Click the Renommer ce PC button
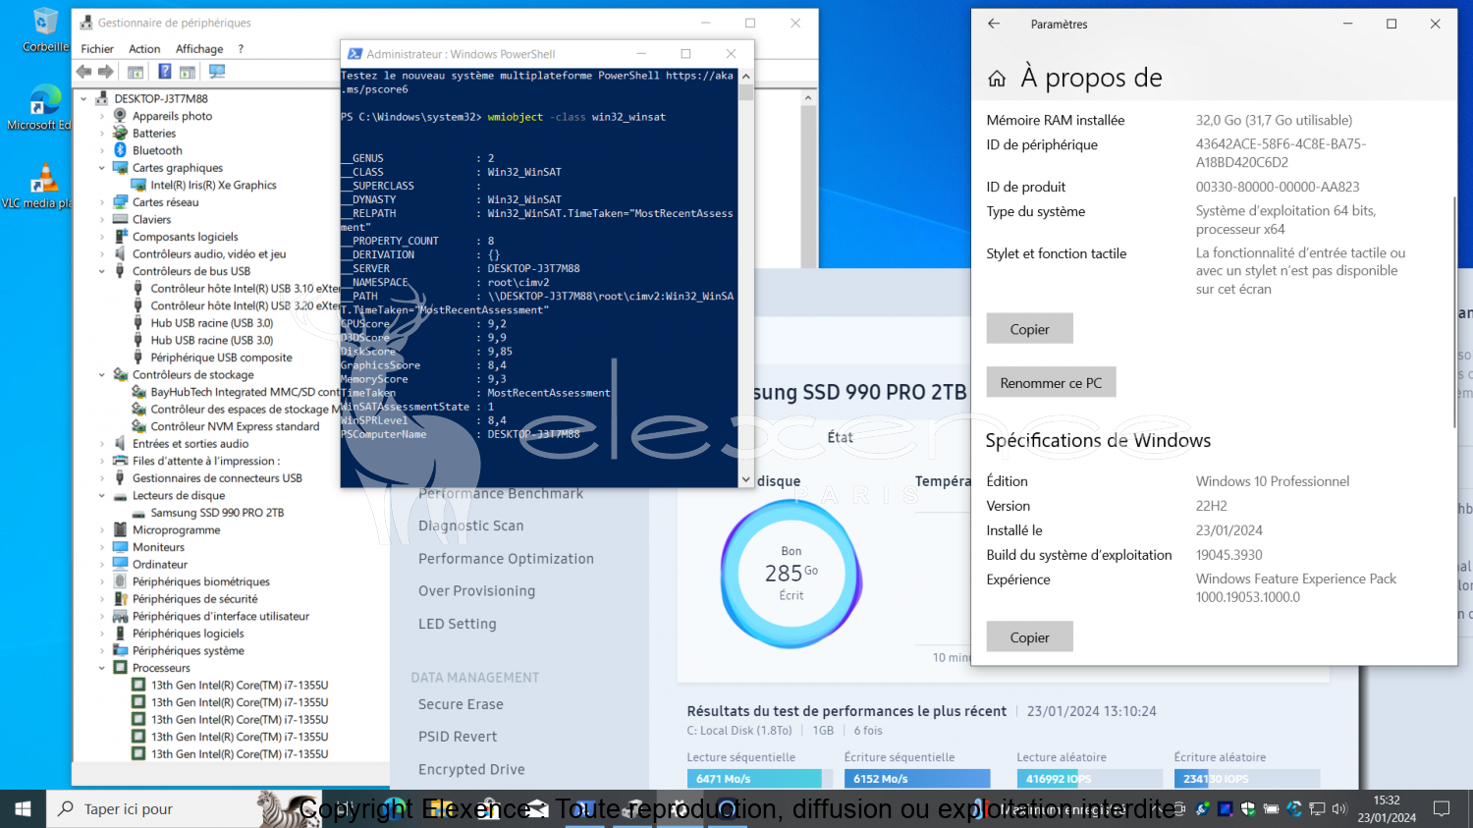 coord(1051,383)
